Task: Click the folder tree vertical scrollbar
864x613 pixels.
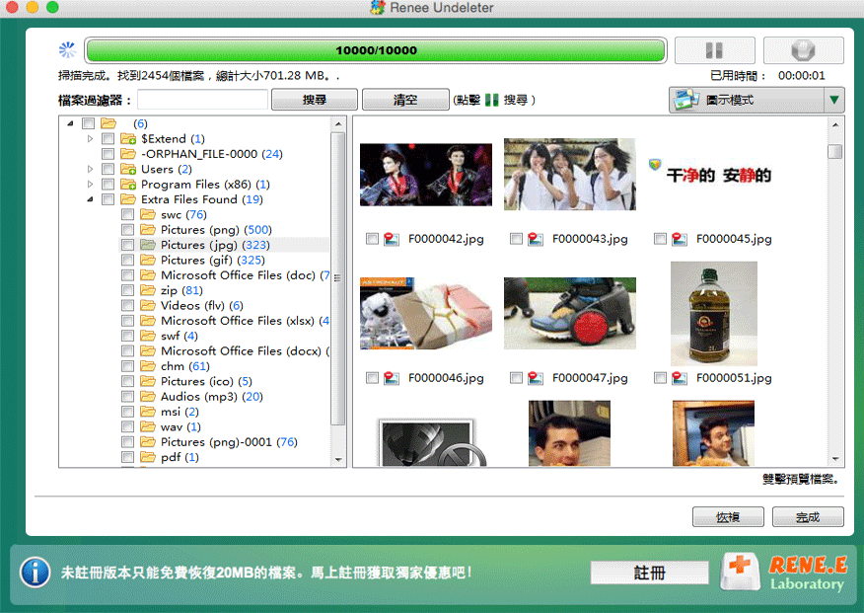Action: click(337, 278)
